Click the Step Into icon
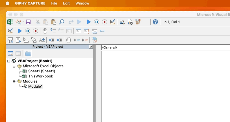 [x=53, y=31]
